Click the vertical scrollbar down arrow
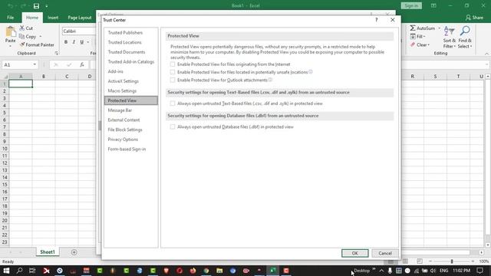This screenshot has width=491, height=276. click(488, 245)
